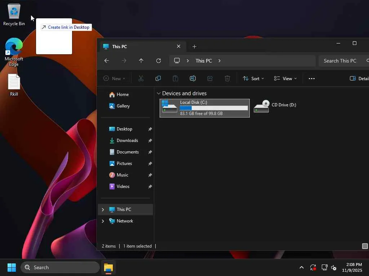Expand Network tree node chevron
369x276 pixels.
103,221
